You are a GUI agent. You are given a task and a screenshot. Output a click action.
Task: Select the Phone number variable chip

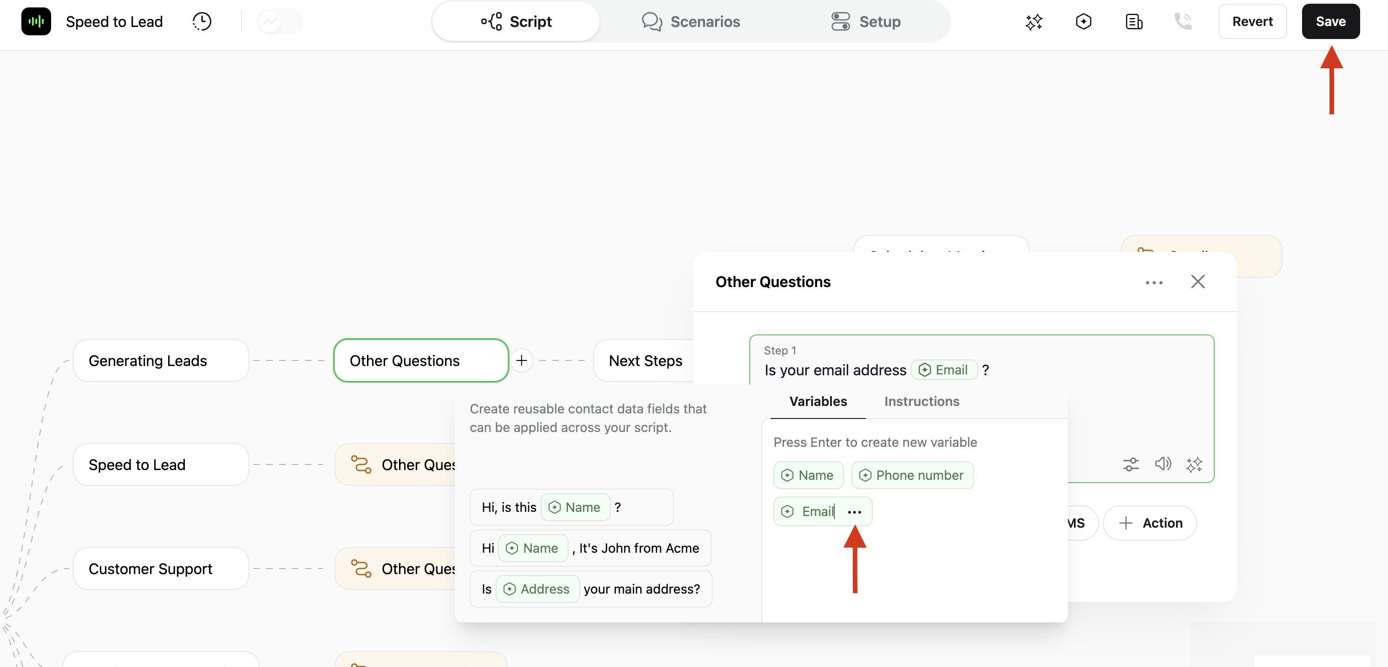912,475
